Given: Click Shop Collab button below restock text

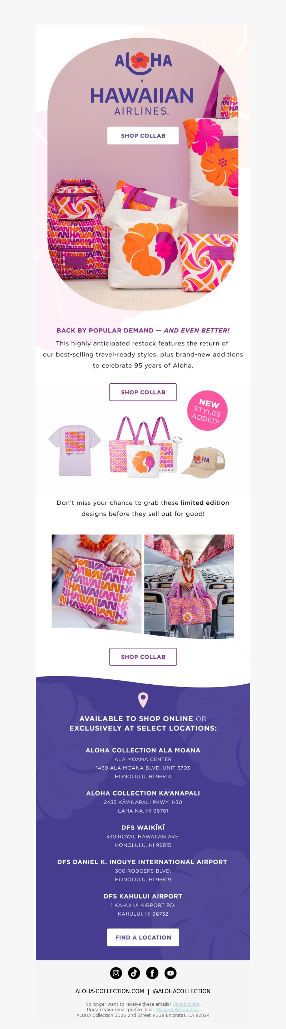Looking at the screenshot, I should (x=143, y=392).
